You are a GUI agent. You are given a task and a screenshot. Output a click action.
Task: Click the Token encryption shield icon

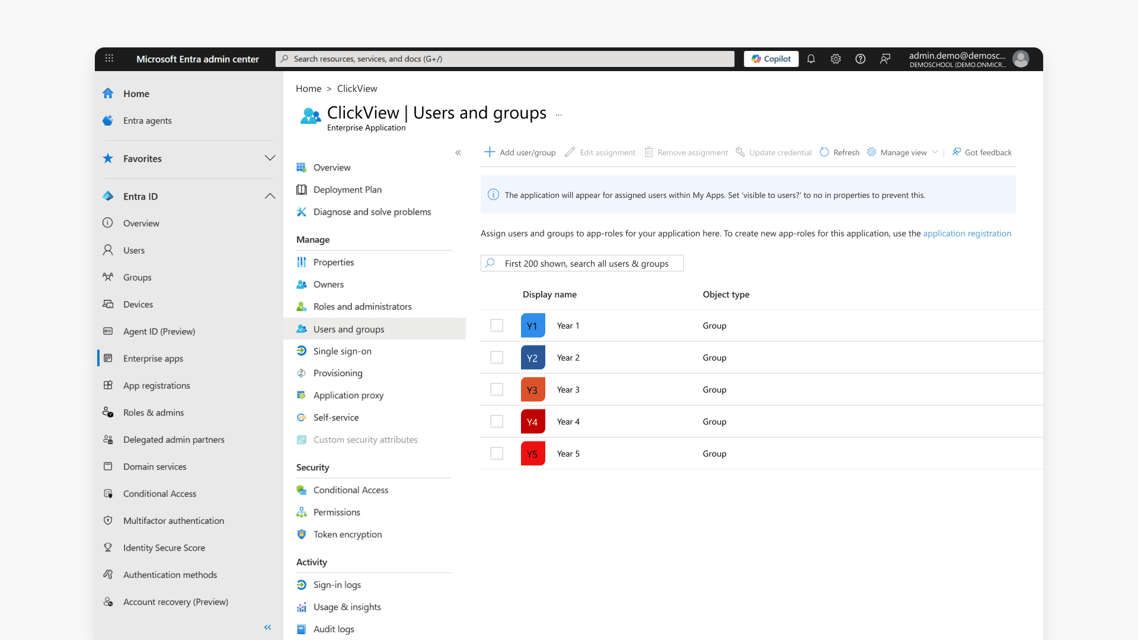coord(301,535)
